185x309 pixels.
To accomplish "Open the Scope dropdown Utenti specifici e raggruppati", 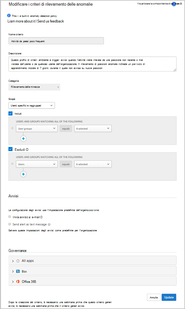I will pyautogui.click(x=32, y=105).
